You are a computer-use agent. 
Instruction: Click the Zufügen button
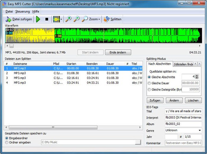coord(155,100)
